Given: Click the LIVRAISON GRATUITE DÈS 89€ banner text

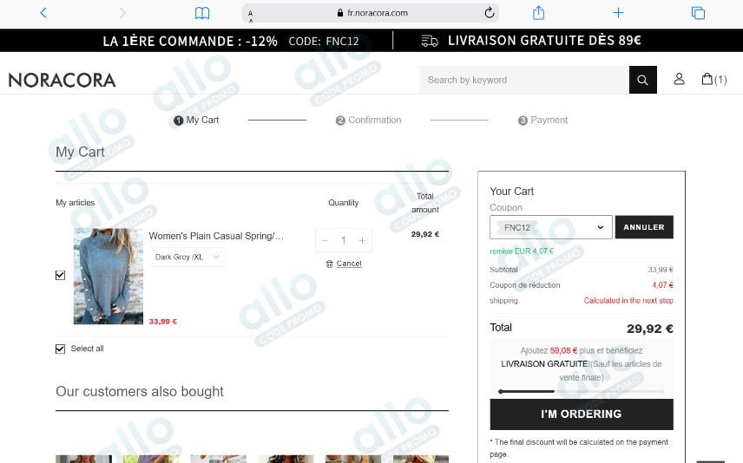Looking at the screenshot, I should coord(544,40).
